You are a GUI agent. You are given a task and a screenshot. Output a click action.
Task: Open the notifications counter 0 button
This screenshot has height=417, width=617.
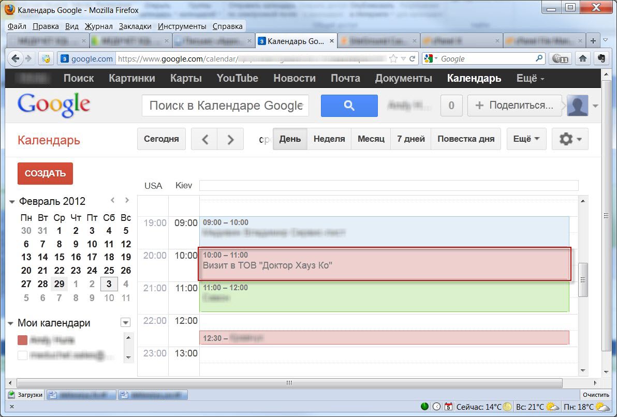tap(451, 106)
